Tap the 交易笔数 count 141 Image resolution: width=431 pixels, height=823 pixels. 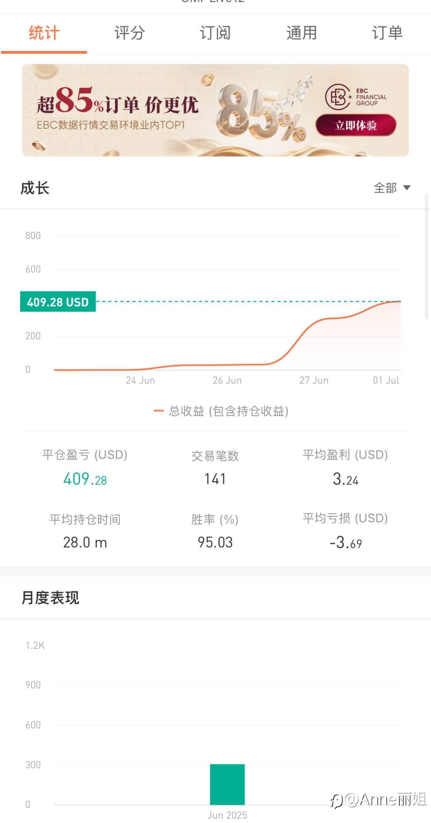215,479
